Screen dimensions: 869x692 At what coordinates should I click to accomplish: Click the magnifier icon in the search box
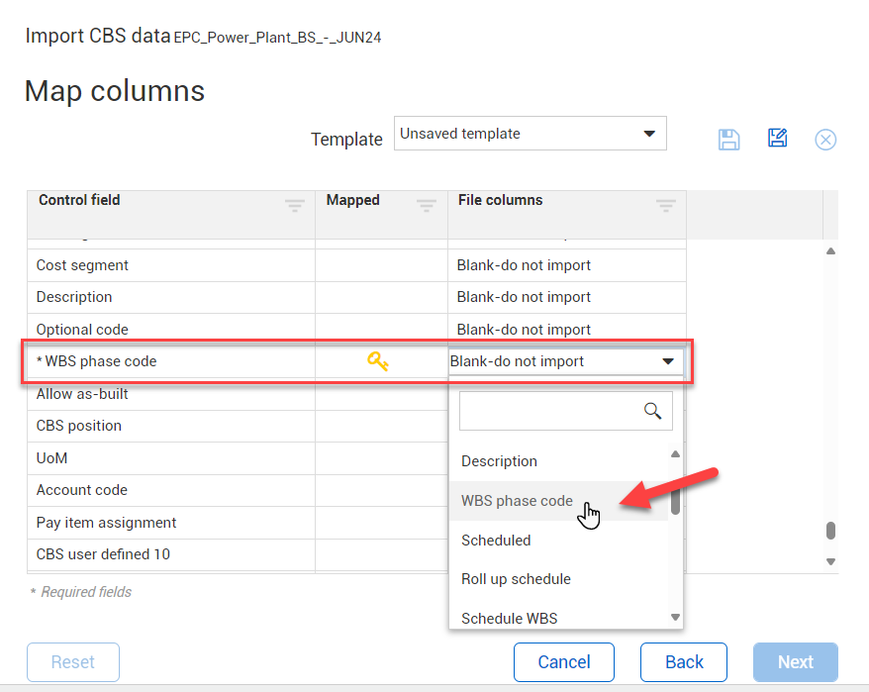click(652, 411)
